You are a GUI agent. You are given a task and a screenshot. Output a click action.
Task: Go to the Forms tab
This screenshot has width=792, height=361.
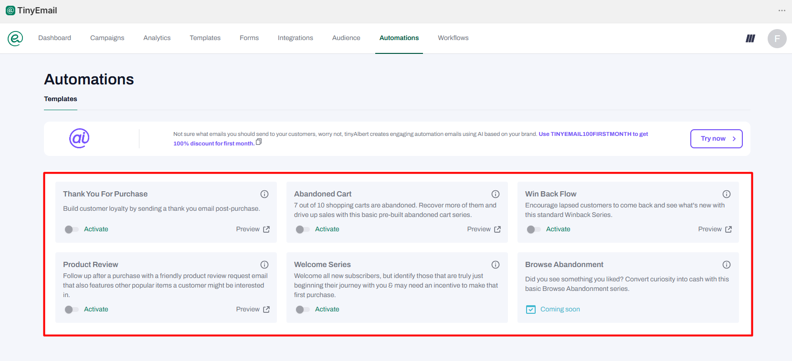pos(249,38)
